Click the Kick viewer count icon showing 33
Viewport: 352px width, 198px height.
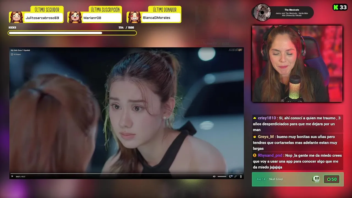coord(340,7)
